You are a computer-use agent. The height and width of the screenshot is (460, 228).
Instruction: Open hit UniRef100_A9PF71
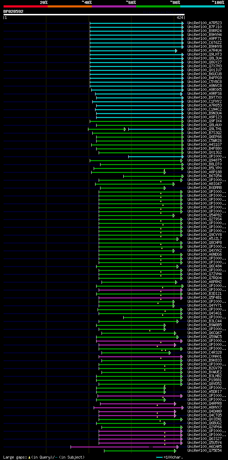[x=204, y=39]
